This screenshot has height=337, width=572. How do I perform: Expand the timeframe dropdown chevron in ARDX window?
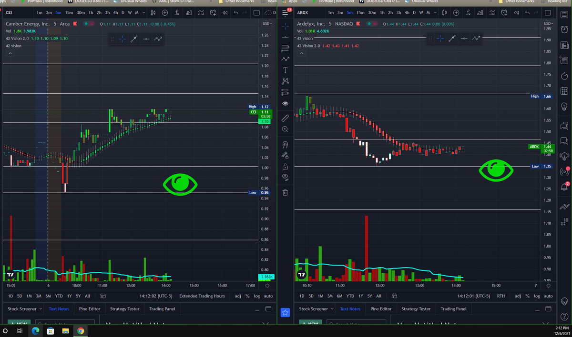point(435,12)
